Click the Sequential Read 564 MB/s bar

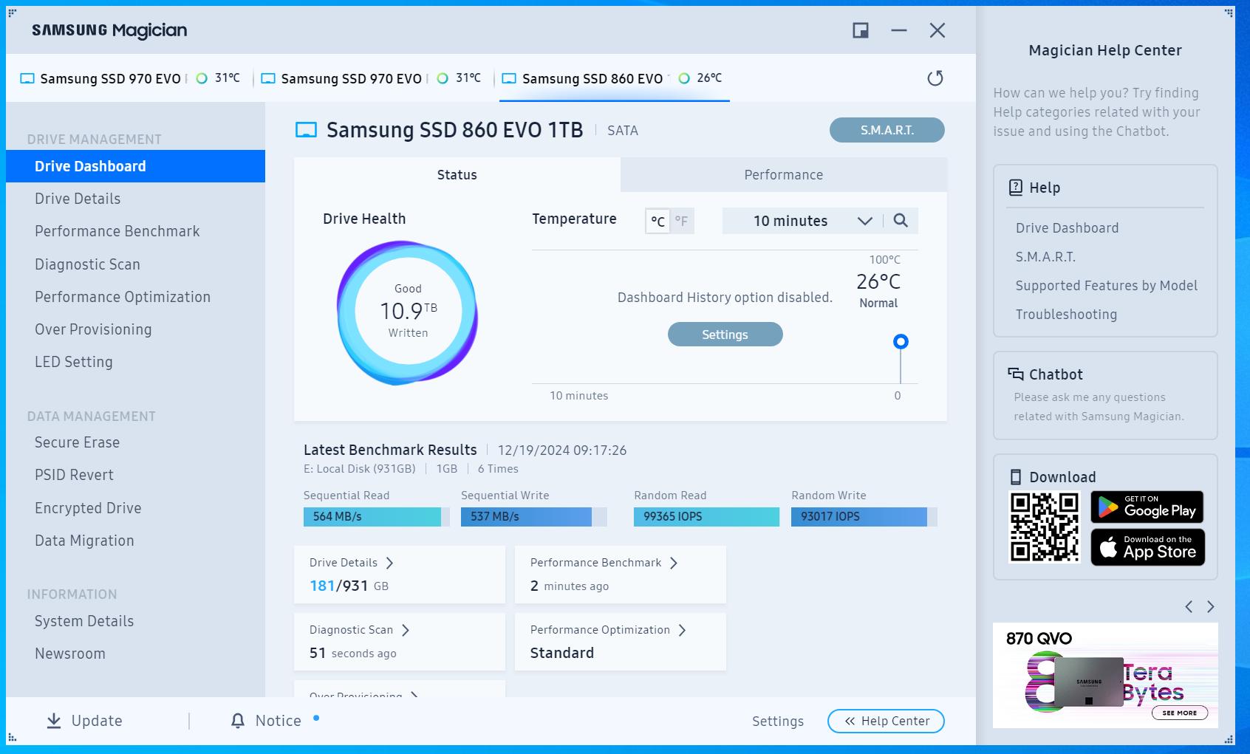(x=377, y=516)
